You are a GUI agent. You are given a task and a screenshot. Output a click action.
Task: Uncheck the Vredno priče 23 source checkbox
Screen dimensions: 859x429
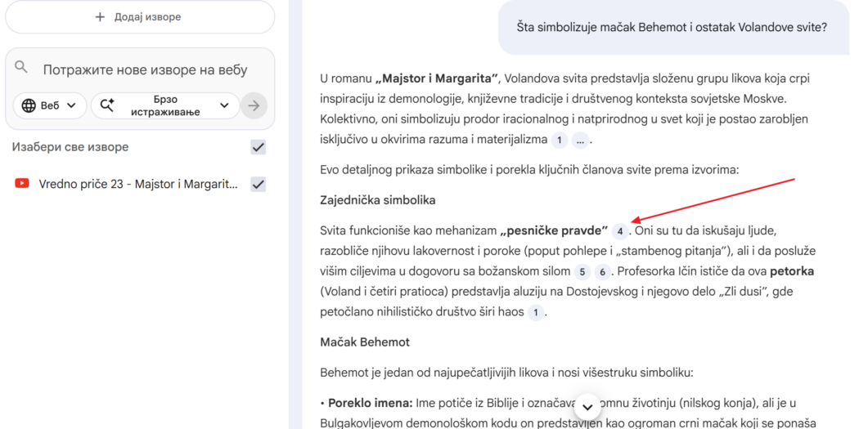[259, 184]
